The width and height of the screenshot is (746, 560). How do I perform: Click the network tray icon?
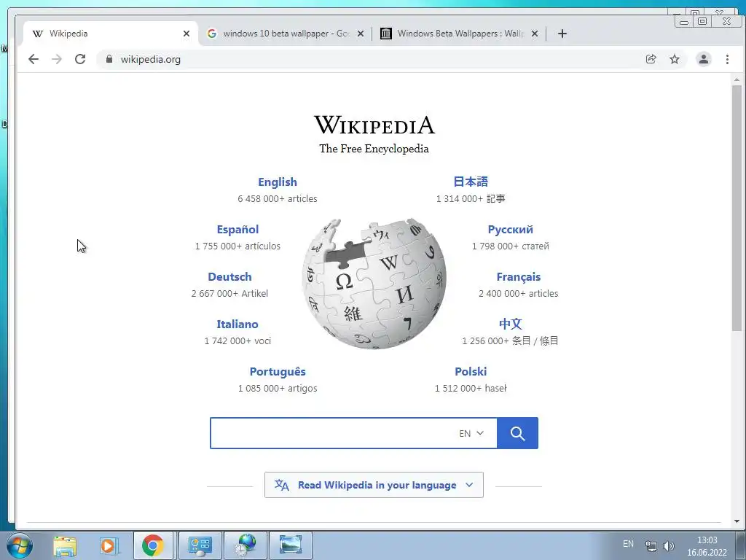pos(651,546)
